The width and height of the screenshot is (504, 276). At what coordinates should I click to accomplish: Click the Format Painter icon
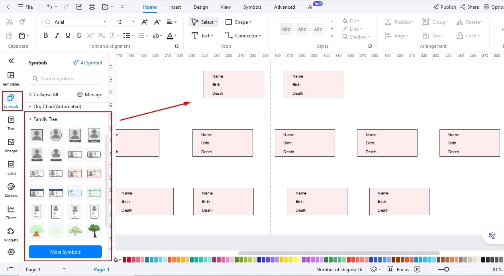(x=22, y=22)
